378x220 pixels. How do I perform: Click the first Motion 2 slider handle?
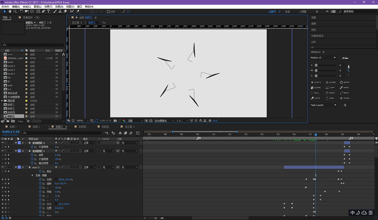point(316,65)
